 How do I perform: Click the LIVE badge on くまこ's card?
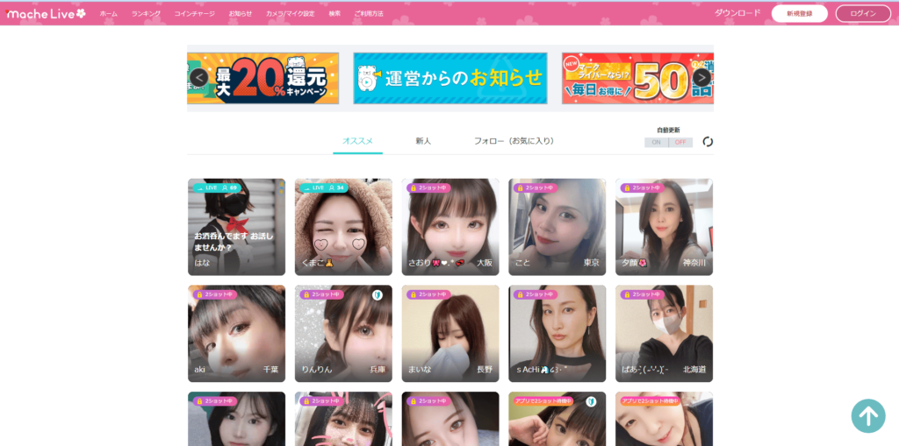(323, 188)
